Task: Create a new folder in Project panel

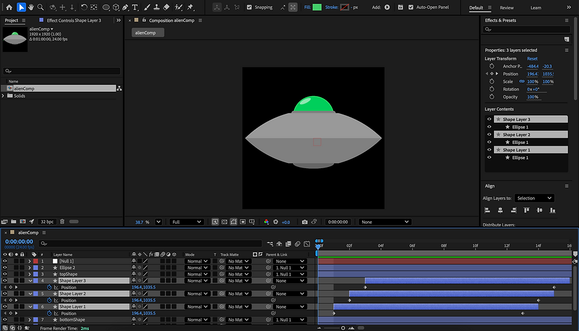Action: tap(14, 221)
